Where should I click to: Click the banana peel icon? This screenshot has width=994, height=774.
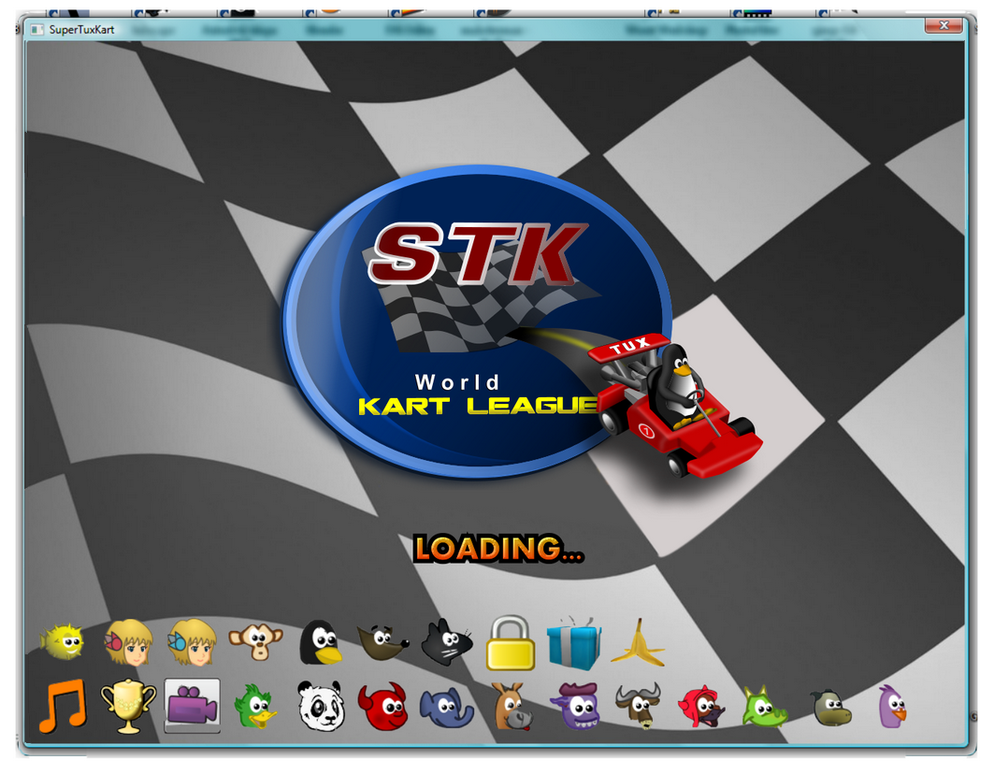pos(638,643)
